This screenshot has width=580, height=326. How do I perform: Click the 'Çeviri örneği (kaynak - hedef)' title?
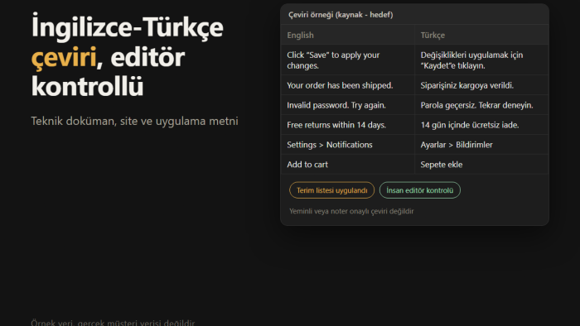click(341, 15)
